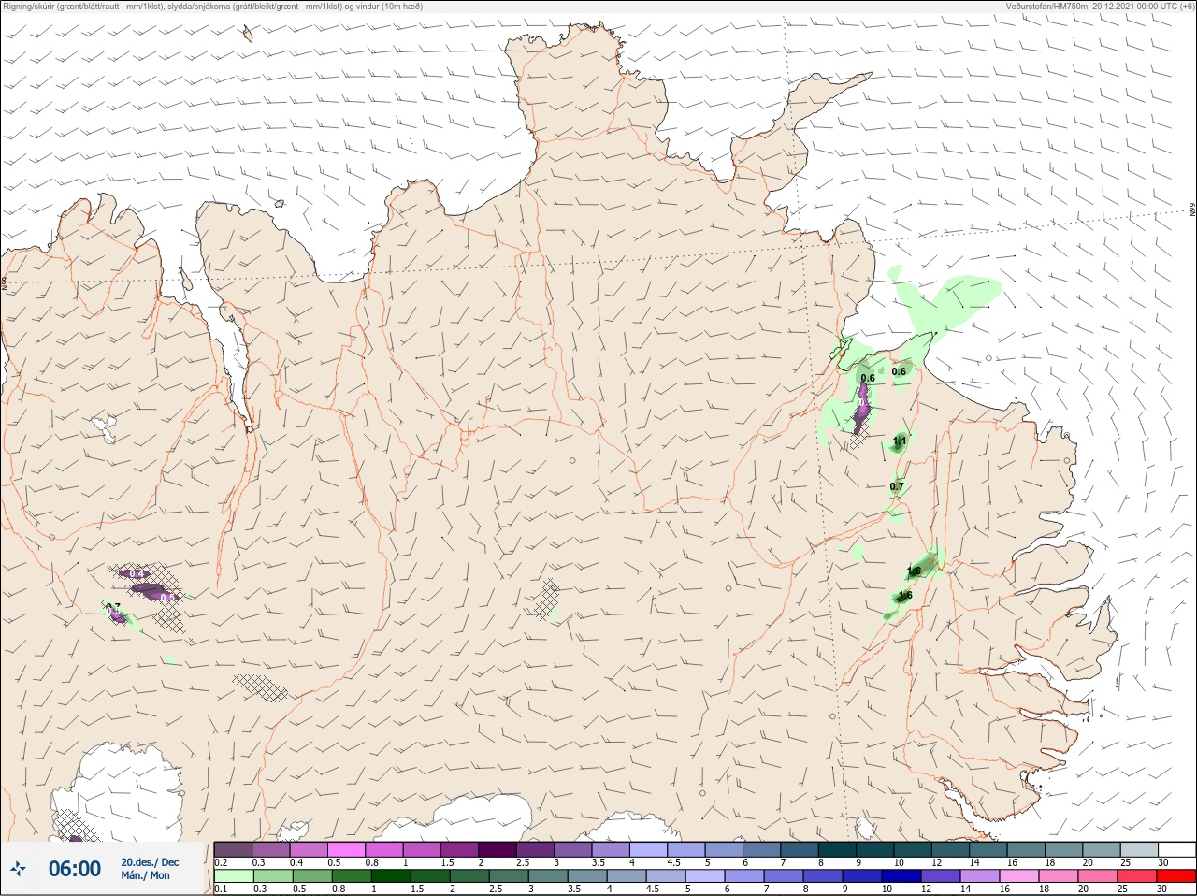
Task: Click the pink swatch labeled 0.5 in upper legend
Action: point(346,849)
